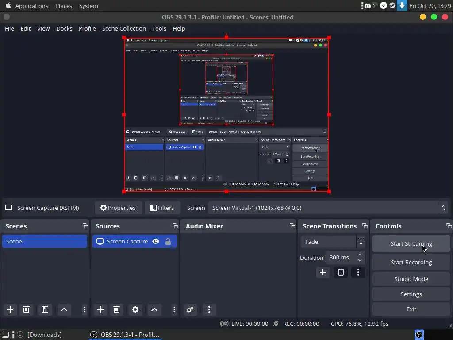This screenshot has width=453, height=340.
Task: Add a new scene with plus icon
Action: click(10, 309)
